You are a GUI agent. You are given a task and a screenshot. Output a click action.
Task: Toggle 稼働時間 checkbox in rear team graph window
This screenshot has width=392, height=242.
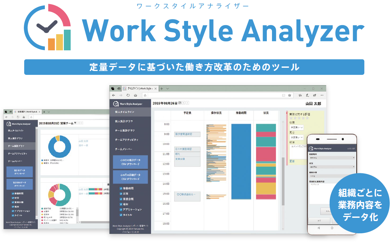(x=13, y=193)
